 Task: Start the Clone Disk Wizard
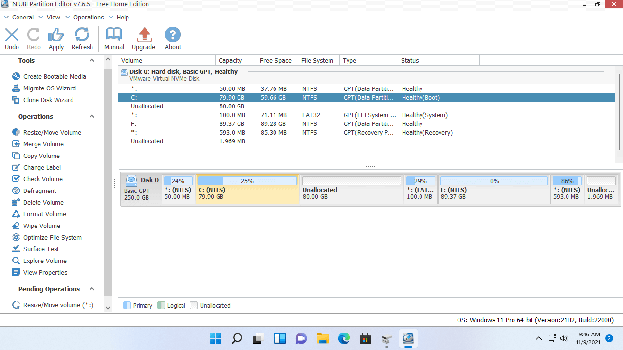(x=48, y=100)
